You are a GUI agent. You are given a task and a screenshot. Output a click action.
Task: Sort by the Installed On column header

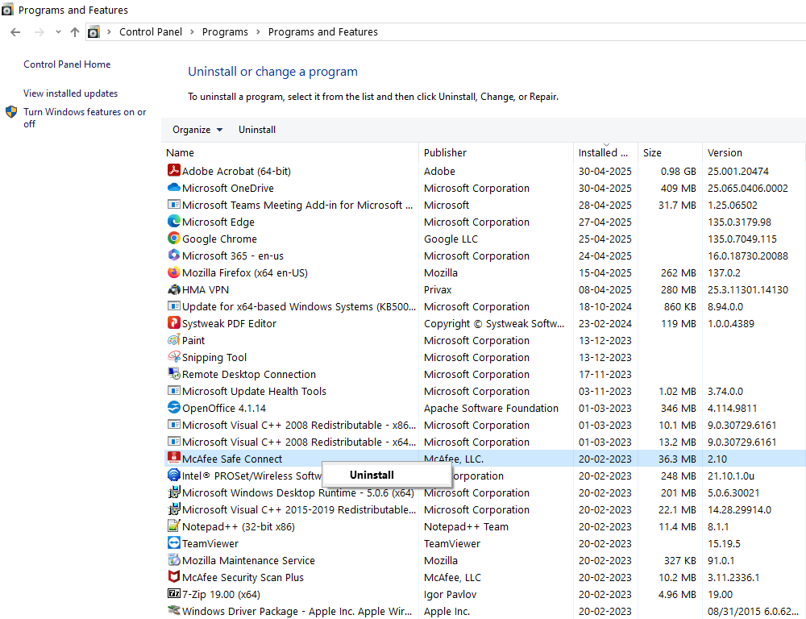[x=605, y=152]
